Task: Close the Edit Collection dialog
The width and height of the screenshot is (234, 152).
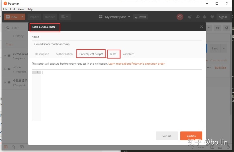Action: 201,27
